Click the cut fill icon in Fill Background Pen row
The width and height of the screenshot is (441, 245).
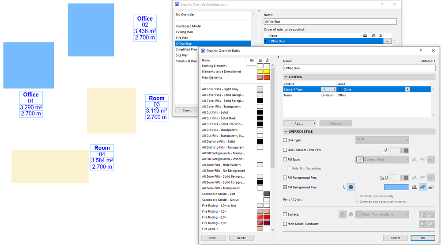pos(414,187)
